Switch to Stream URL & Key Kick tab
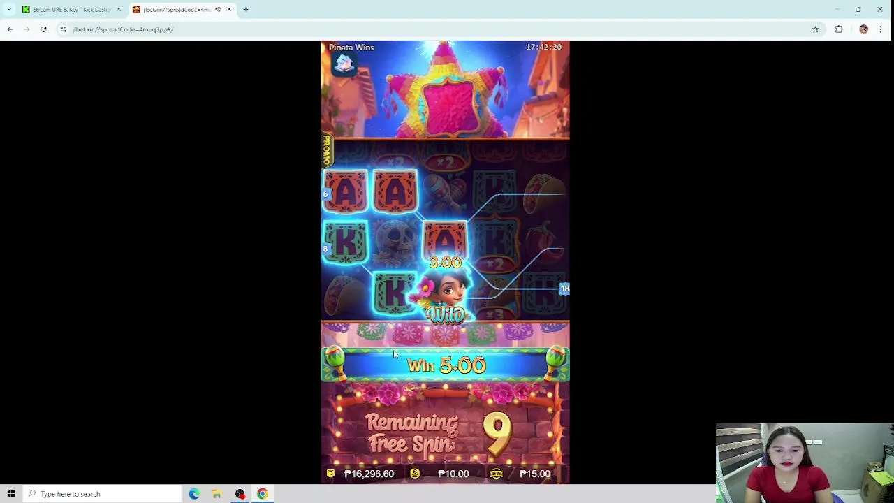This screenshot has height=503, width=894. [x=71, y=10]
